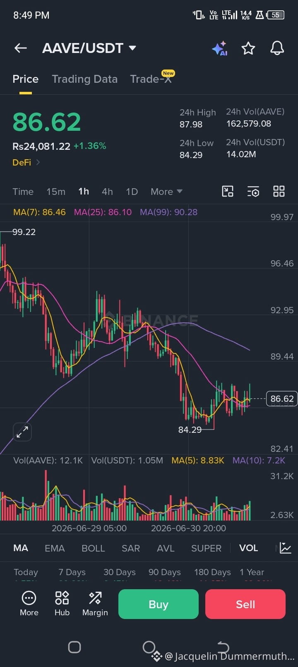Toggle the BOLL indicator
The height and width of the screenshot is (667, 298).
[93, 548]
